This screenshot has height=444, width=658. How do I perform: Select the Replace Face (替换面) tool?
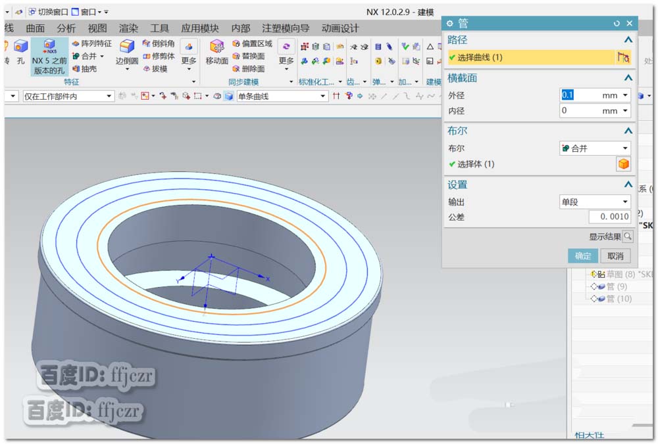pos(249,56)
